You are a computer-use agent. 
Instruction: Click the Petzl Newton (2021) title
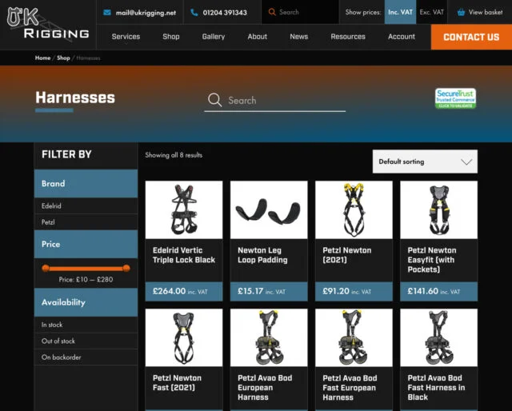click(x=346, y=255)
